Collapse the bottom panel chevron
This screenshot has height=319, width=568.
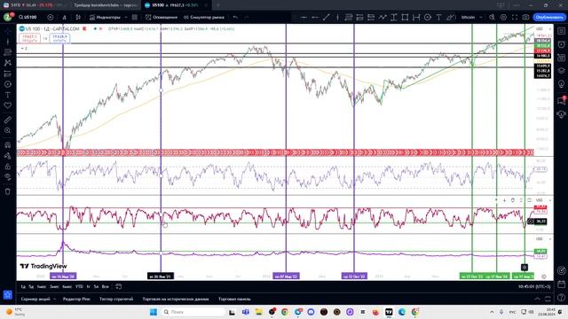point(537,299)
